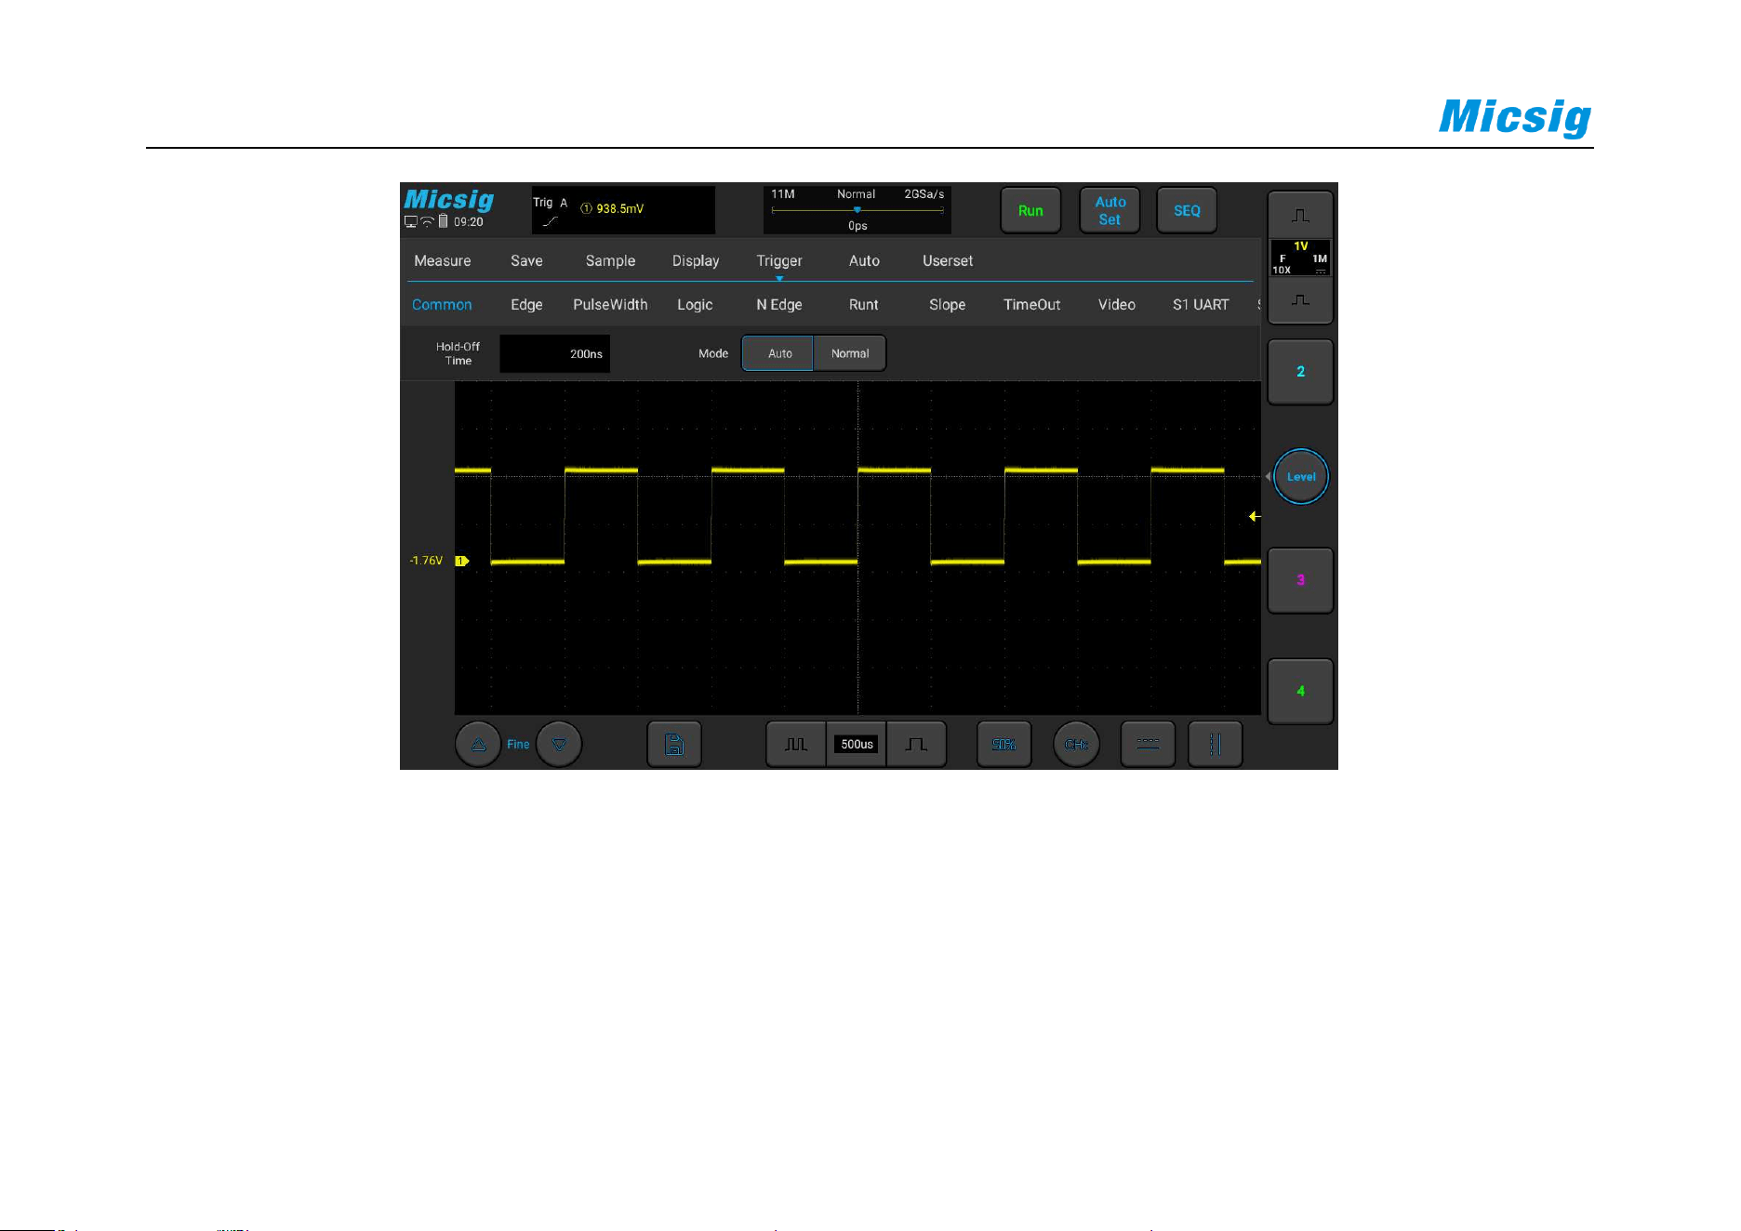Decrease vertical scale with short pulse icon

pyautogui.click(x=1300, y=300)
